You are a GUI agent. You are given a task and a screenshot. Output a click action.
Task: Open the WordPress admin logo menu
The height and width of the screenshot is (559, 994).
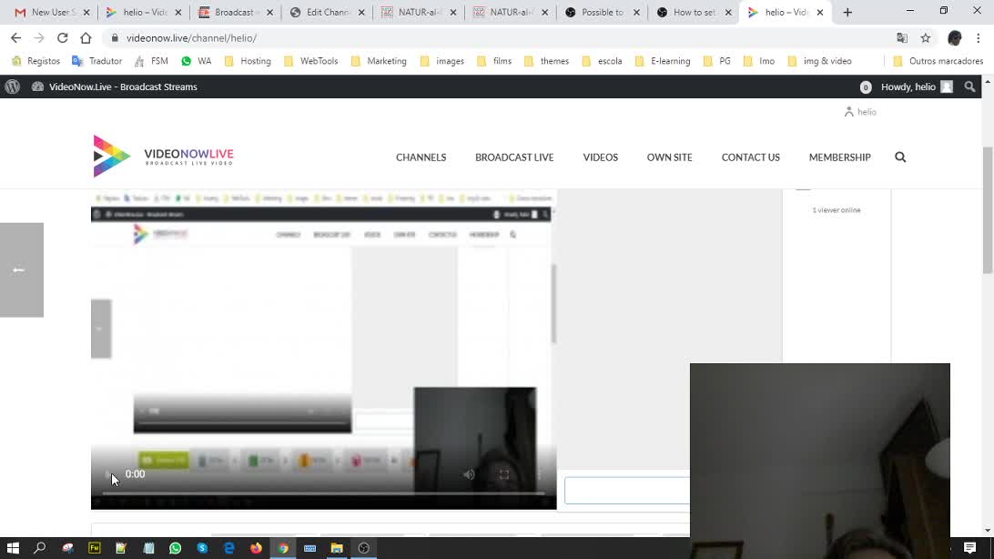(13, 86)
